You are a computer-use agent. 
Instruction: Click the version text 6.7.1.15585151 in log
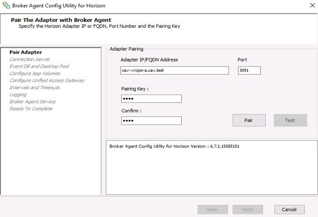pos(225,146)
